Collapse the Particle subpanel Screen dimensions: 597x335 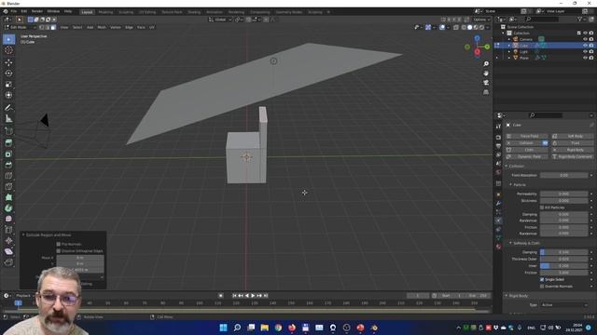point(510,185)
